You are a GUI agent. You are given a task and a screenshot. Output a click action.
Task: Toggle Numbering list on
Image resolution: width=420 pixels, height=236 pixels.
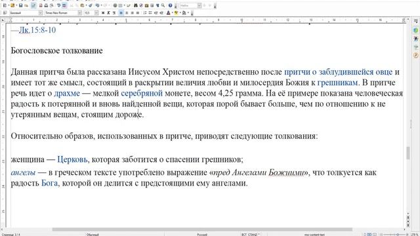pos(145,13)
